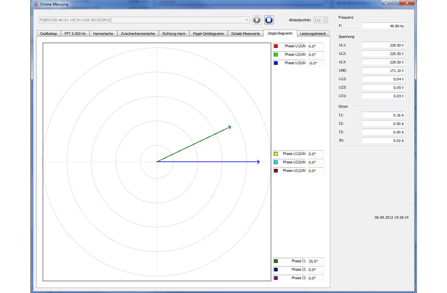Click the Phase U2/UN angle field
The image size is (447, 293).
pos(315,54)
